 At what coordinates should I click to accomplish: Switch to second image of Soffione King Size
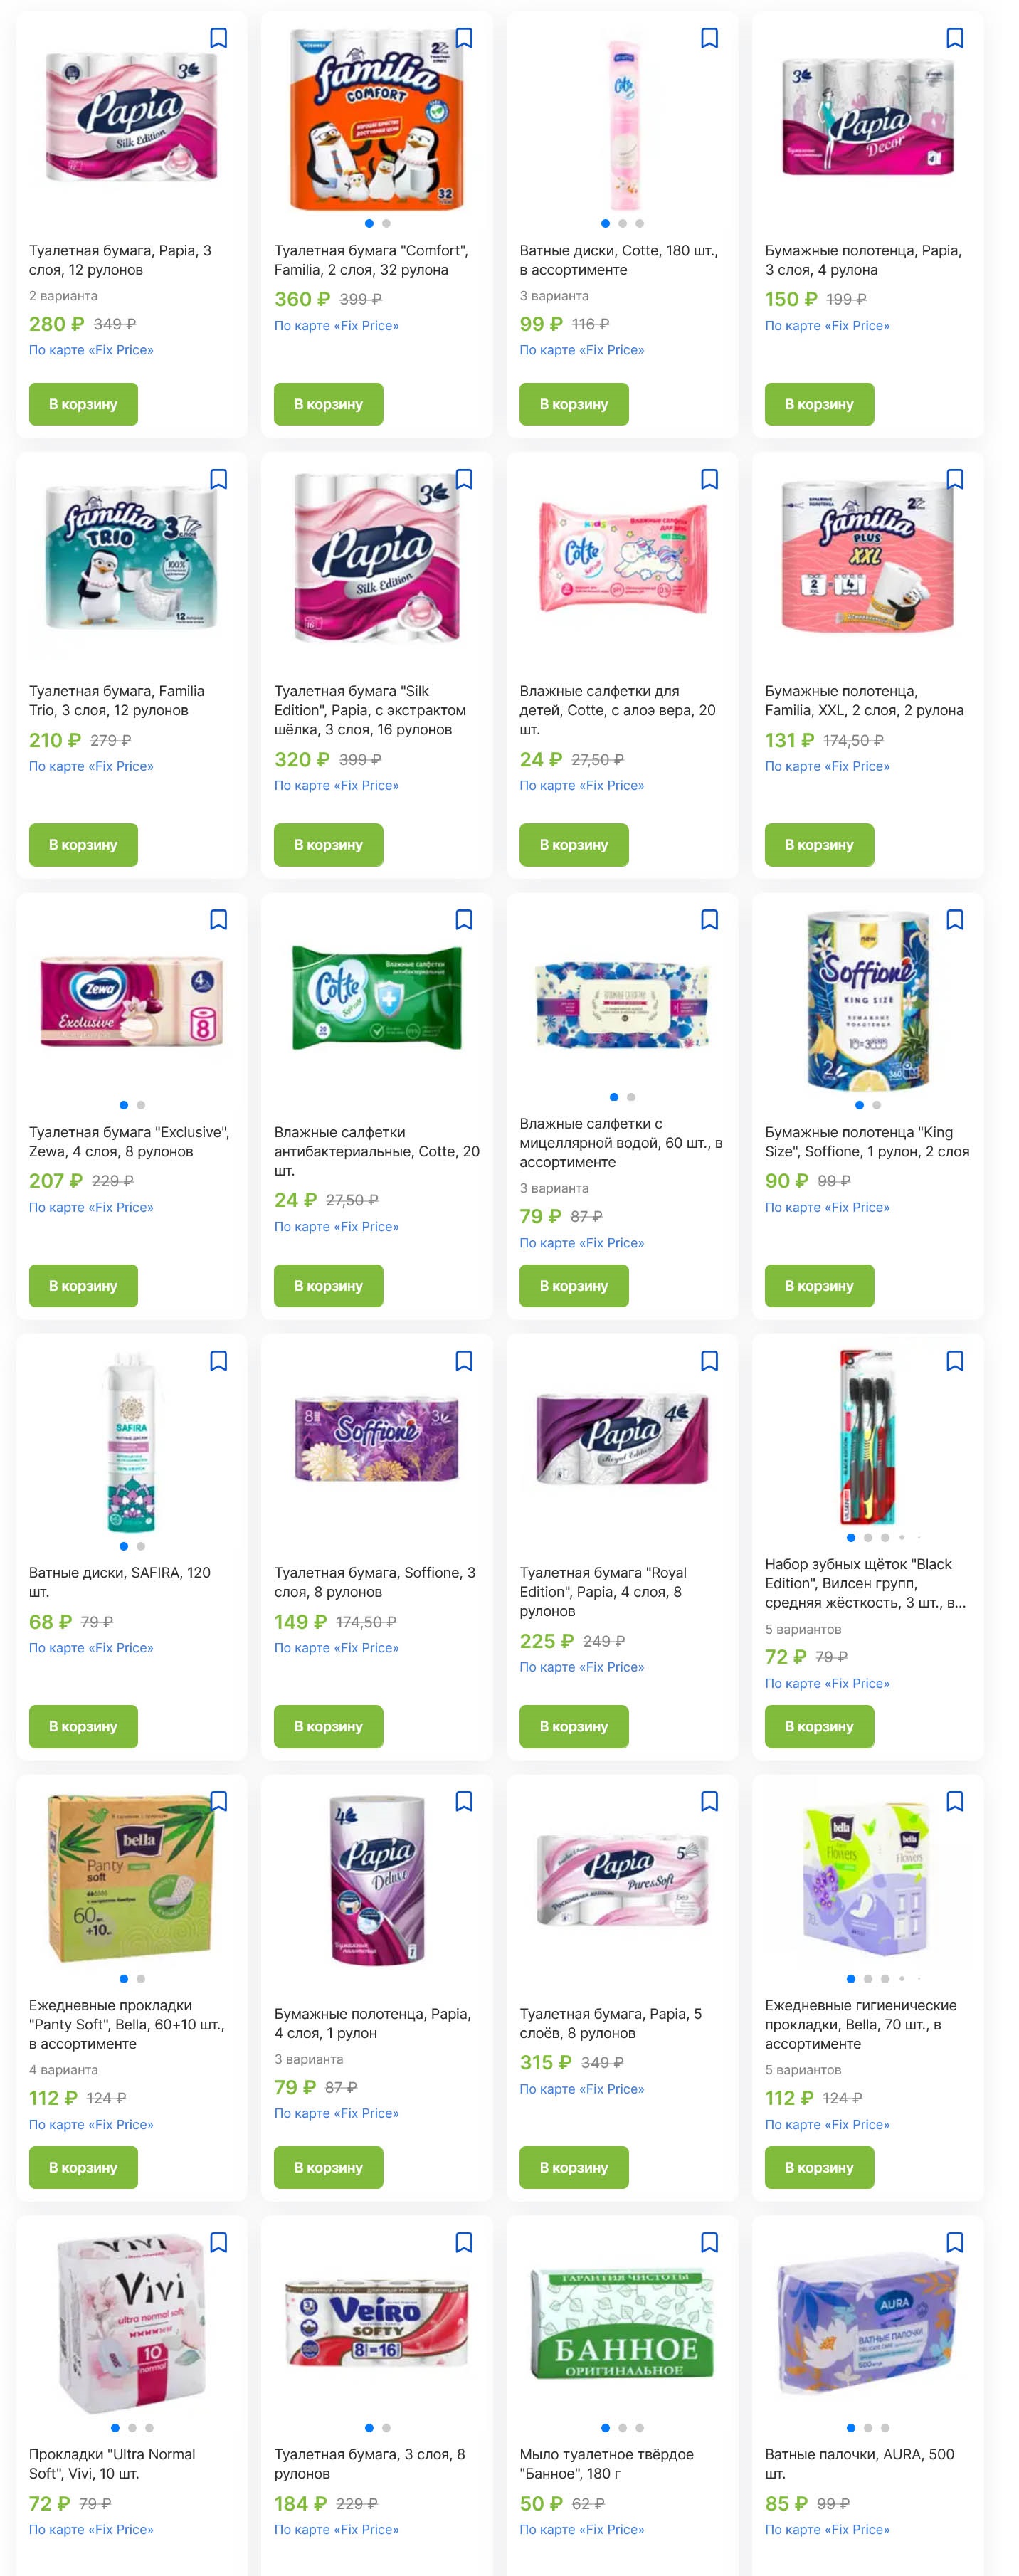(x=876, y=1105)
